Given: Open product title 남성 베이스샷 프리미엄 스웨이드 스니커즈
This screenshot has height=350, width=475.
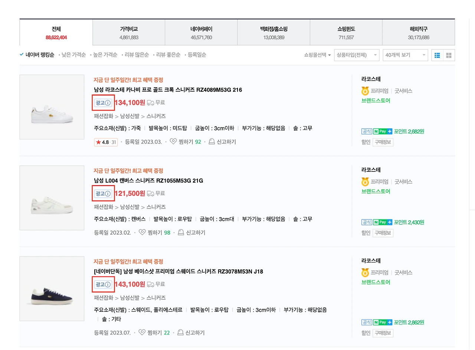Looking at the screenshot, I should coord(178,272).
